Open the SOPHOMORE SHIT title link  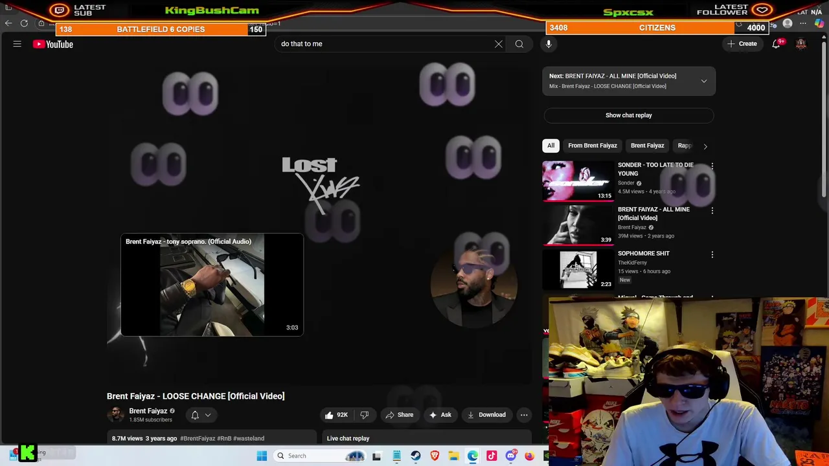point(644,254)
